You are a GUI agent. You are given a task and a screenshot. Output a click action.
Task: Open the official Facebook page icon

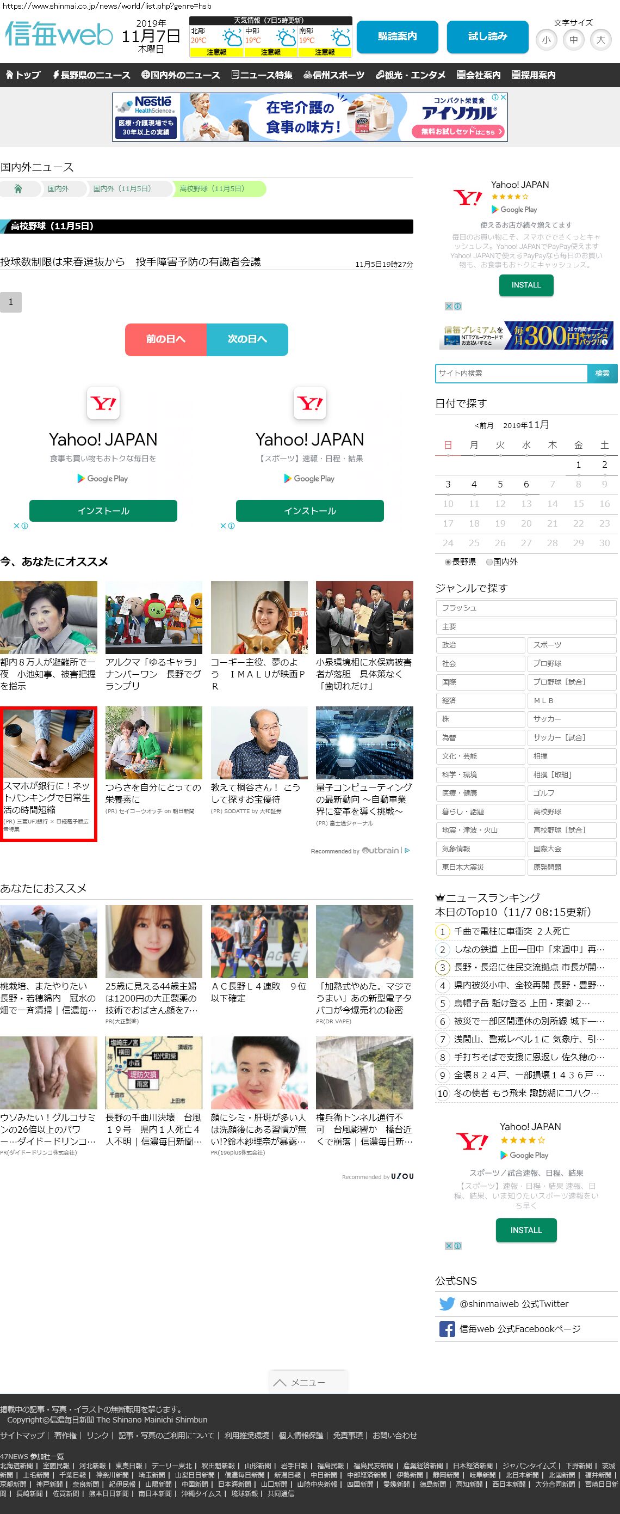pos(447,1329)
